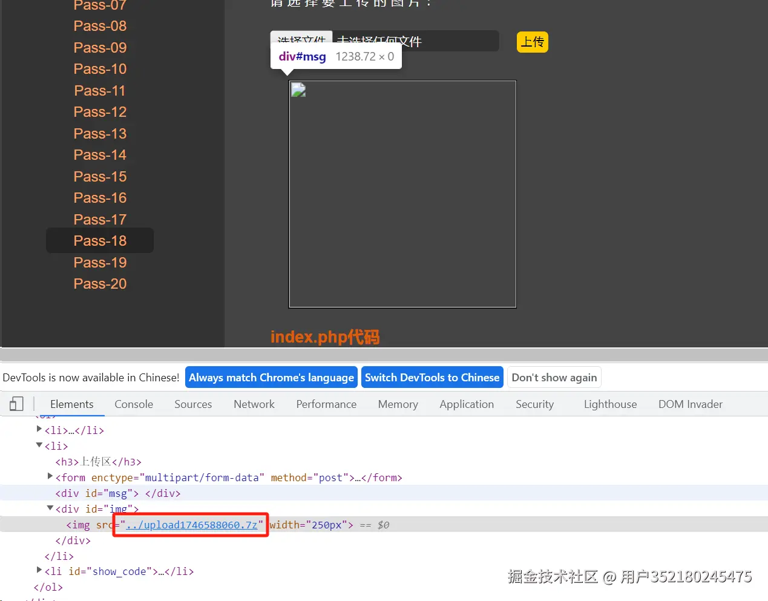
Task: Open the Lighthouse tab
Action: click(x=610, y=404)
